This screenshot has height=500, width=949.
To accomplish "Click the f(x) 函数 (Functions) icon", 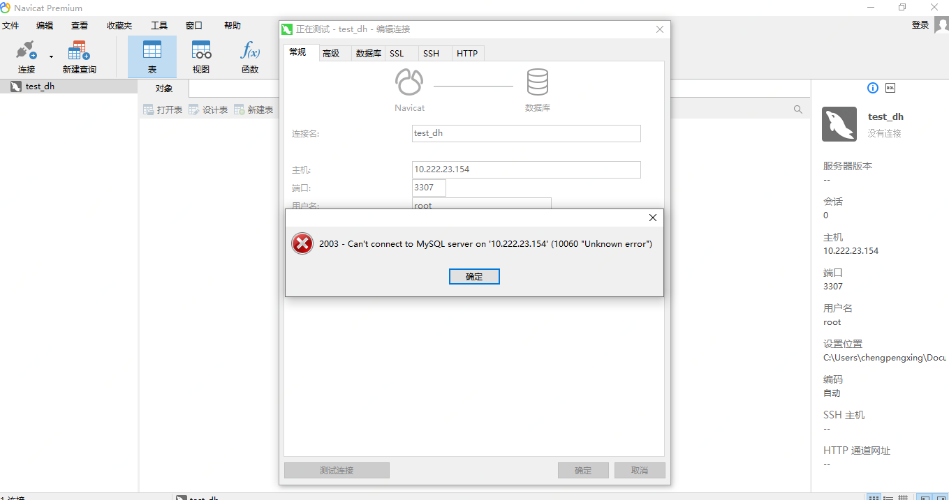I will (249, 56).
